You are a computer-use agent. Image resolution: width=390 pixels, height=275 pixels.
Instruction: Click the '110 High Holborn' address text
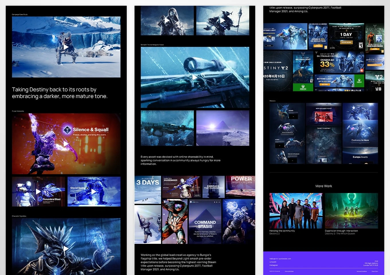371,263
